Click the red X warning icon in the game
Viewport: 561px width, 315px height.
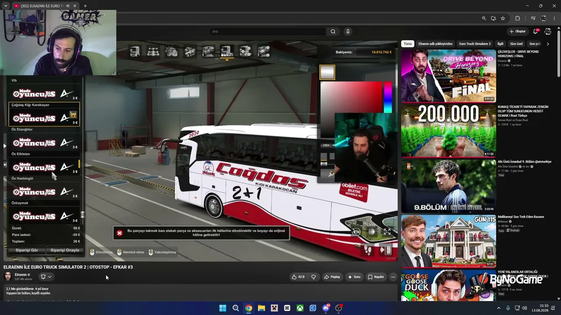tap(120, 233)
